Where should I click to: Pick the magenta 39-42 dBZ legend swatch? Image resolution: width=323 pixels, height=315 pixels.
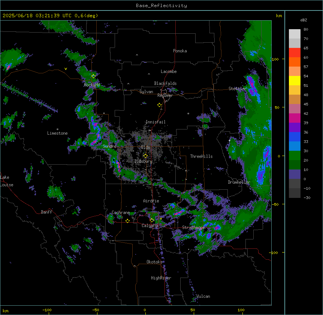295,118
